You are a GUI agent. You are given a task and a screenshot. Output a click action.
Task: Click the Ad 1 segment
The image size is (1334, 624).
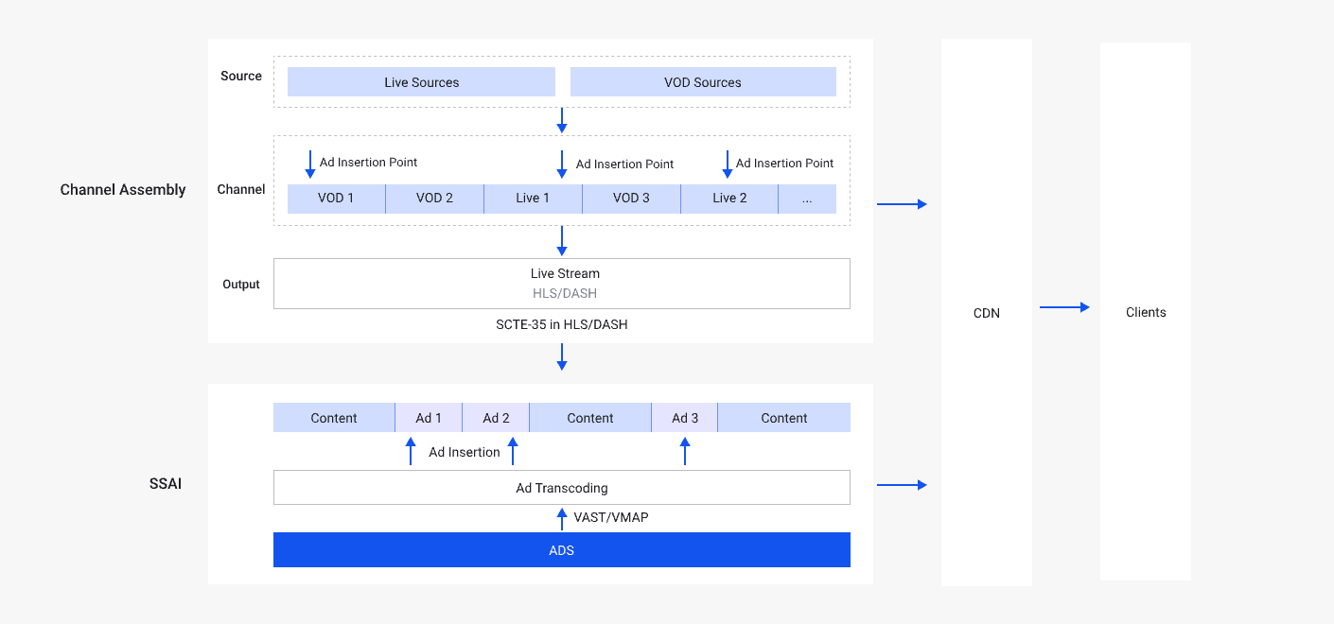(429, 418)
